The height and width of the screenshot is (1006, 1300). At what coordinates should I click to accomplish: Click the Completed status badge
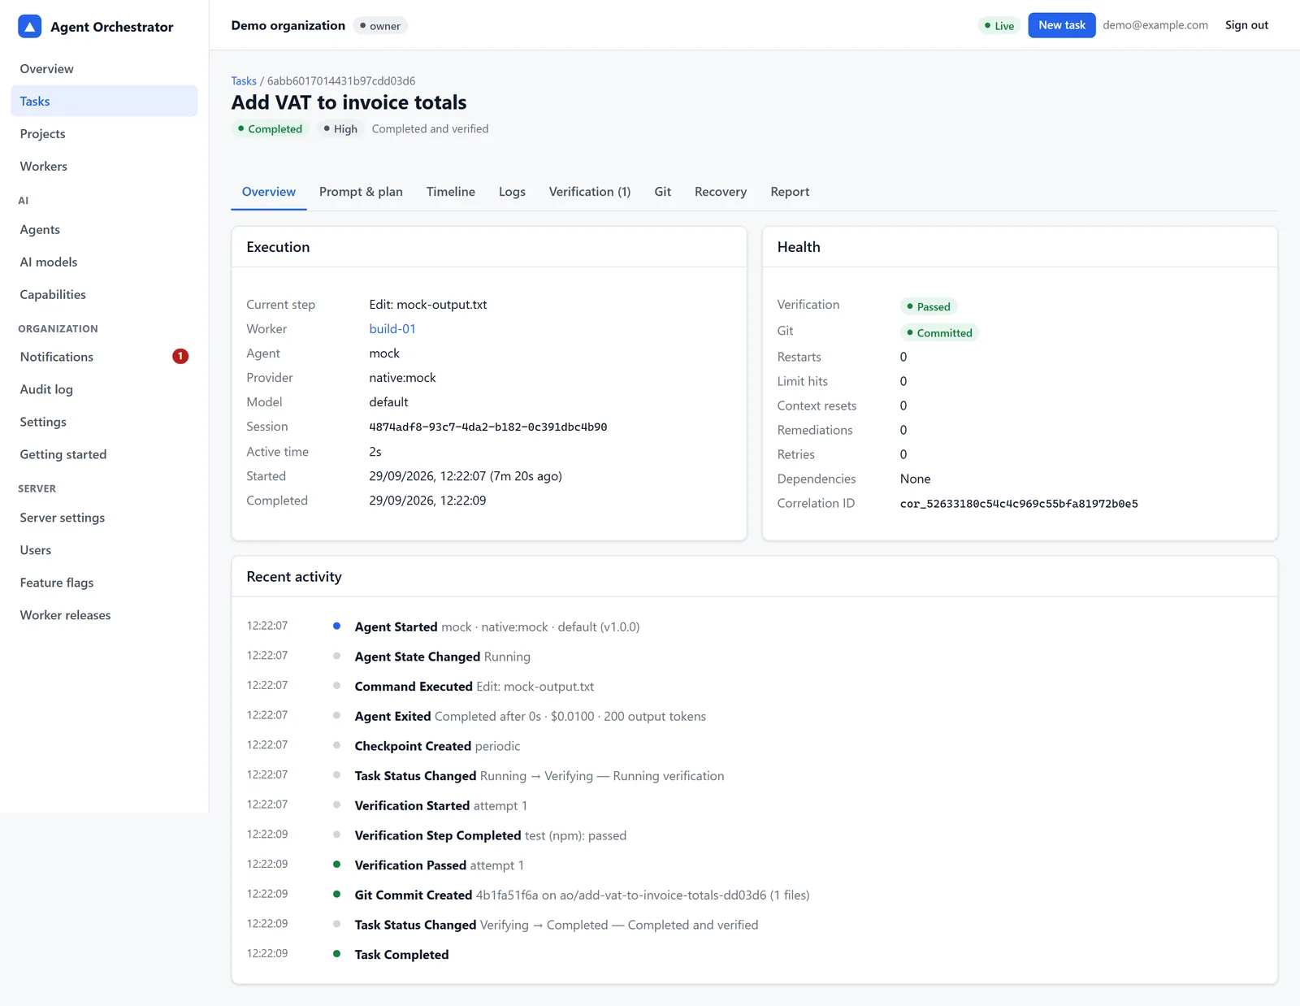(270, 129)
